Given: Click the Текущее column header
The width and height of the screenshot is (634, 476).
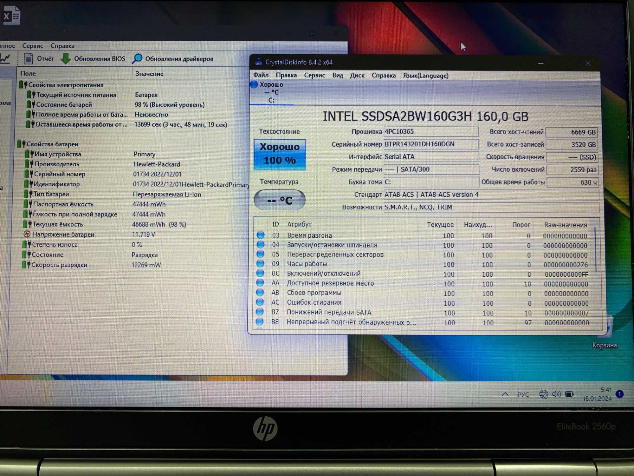Looking at the screenshot, I should click(x=440, y=225).
